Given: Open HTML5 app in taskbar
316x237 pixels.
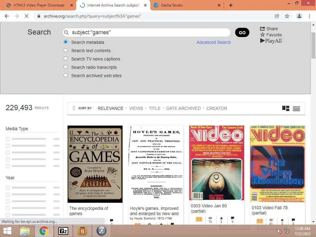Looking at the screenshot, I should (x=82, y=231).
